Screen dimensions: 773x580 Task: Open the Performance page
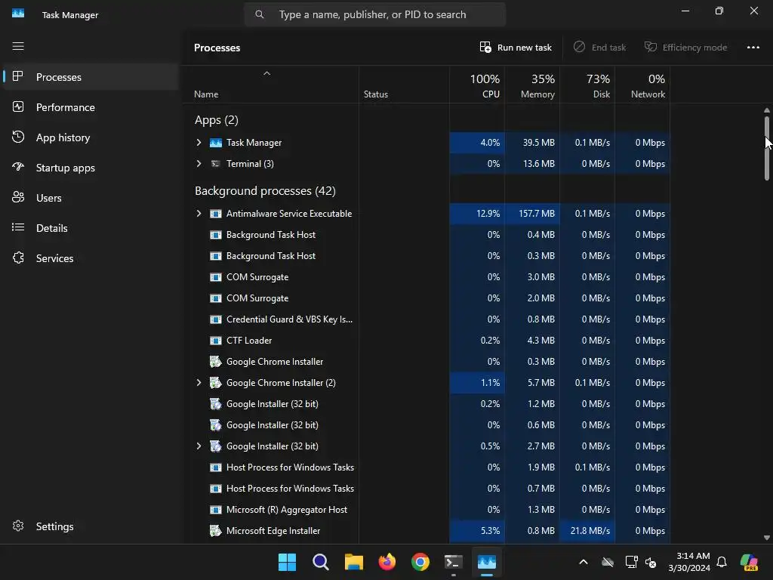(91, 107)
